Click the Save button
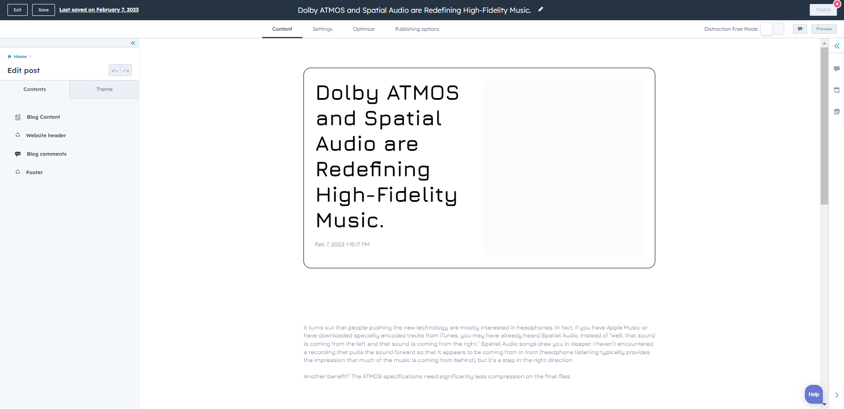 tap(44, 10)
